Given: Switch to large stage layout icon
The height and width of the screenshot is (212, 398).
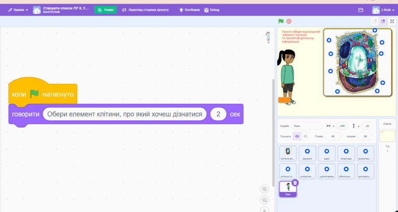Looking at the screenshot, I should (x=383, y=21).
